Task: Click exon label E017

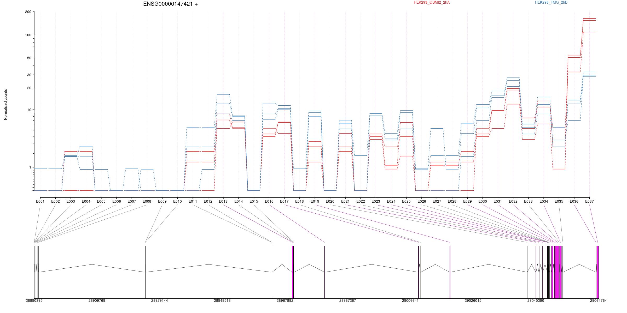Action: click(284, 201)
